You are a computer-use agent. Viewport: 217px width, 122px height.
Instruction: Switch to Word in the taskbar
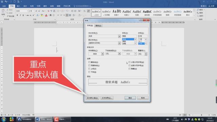(44, 119)
